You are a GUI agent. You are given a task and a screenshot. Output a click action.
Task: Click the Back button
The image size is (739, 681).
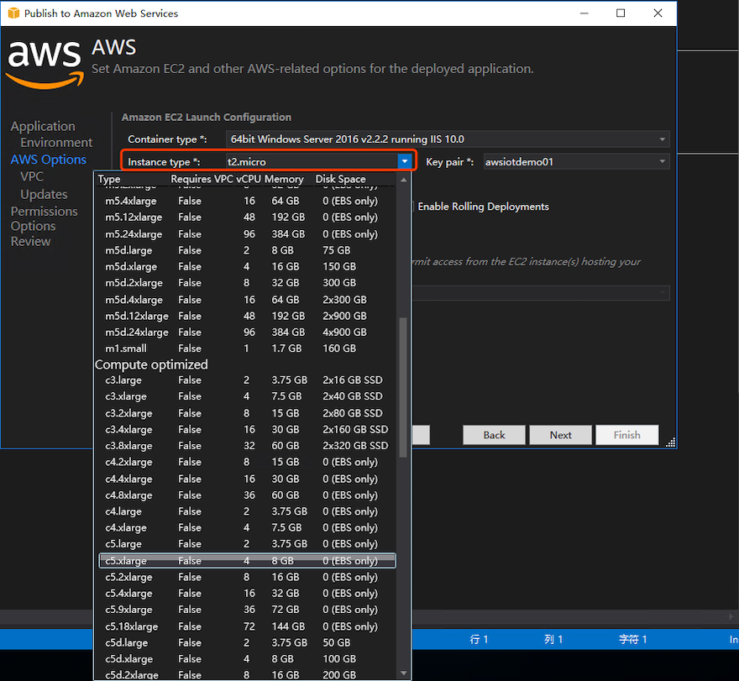pos(494,435)
